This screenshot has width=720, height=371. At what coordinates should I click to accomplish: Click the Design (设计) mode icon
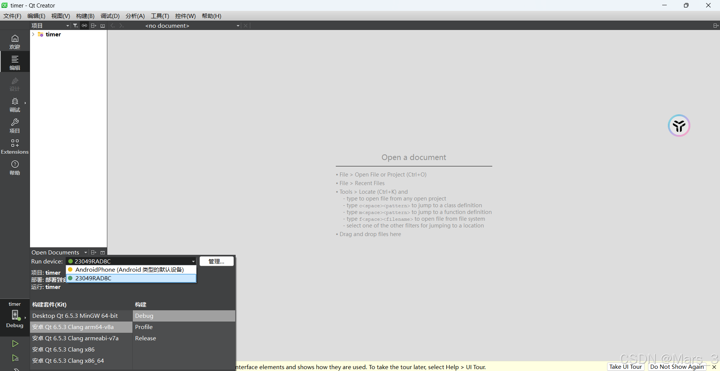[x=15, y=84]
